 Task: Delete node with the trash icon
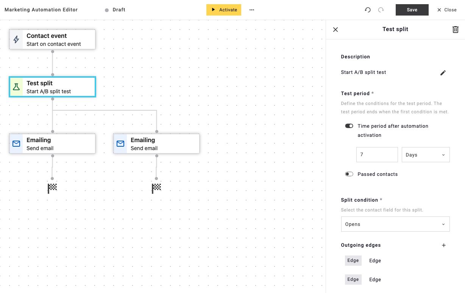point(456,29)
